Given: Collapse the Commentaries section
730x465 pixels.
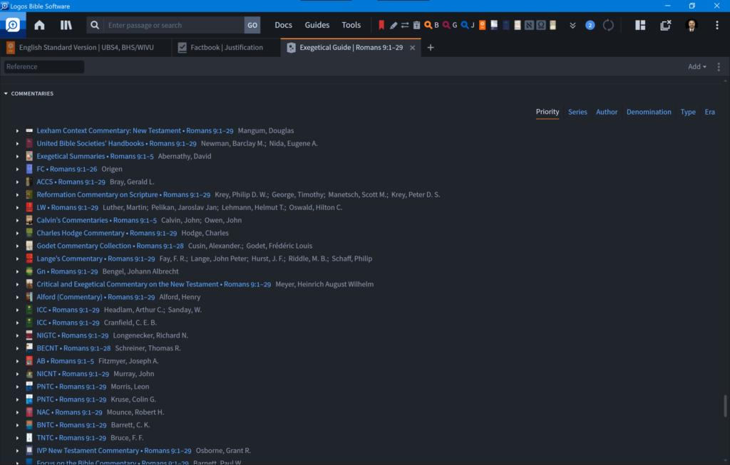Looking at the screenshot, I should [6, 93].
